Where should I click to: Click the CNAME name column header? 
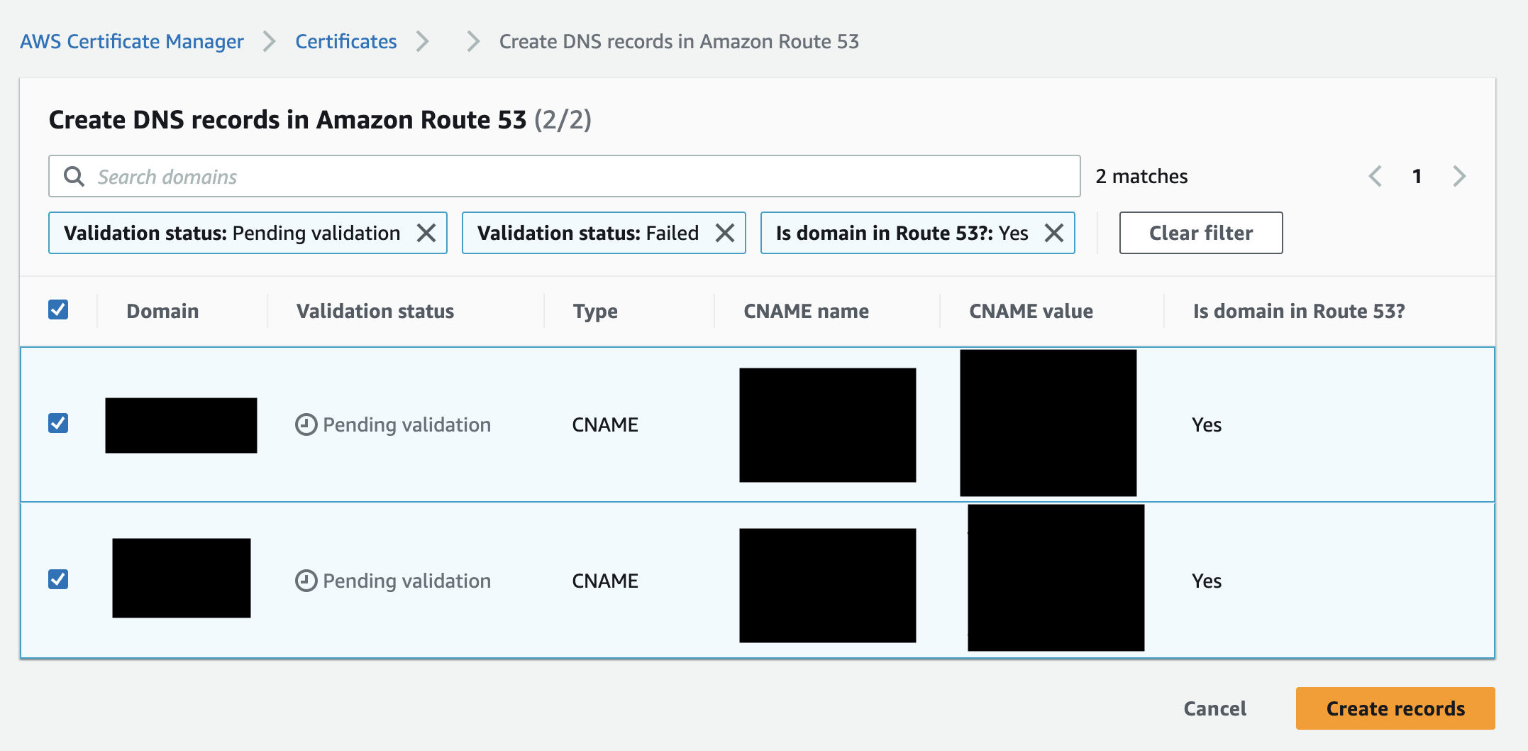(806, 311)
